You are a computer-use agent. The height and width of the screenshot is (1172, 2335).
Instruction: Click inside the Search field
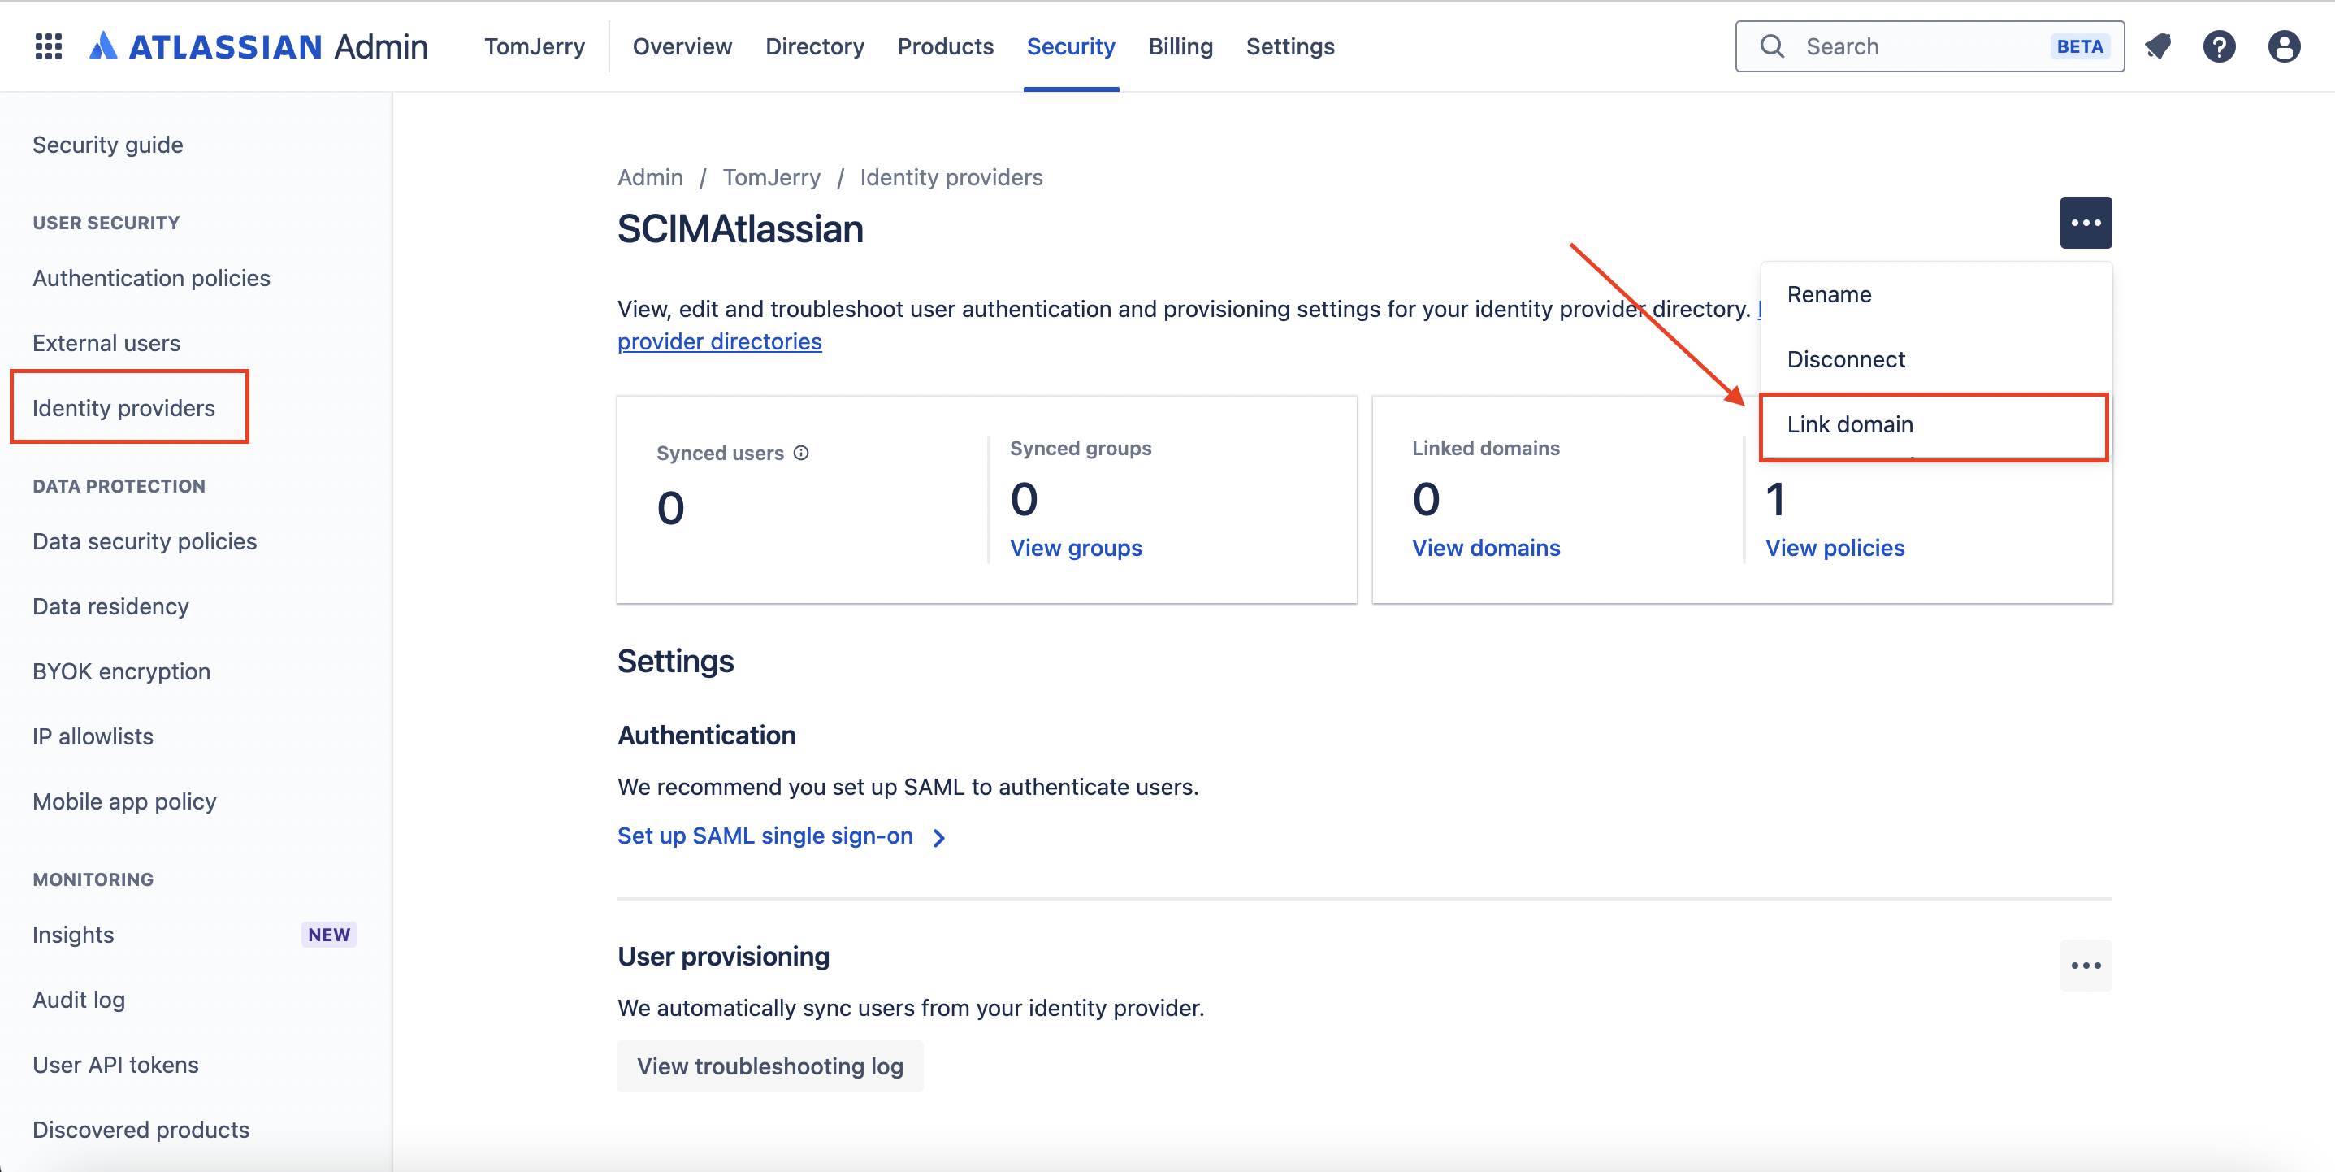(x=1929, y=46)
